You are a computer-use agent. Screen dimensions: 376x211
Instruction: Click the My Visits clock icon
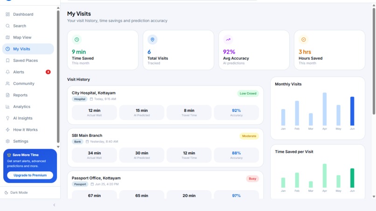(7, 49)
